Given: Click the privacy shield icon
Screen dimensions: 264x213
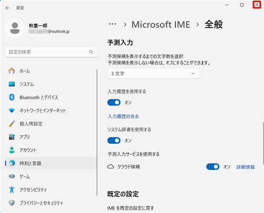Looking at the screenshot, I should [x=12, y=203].
